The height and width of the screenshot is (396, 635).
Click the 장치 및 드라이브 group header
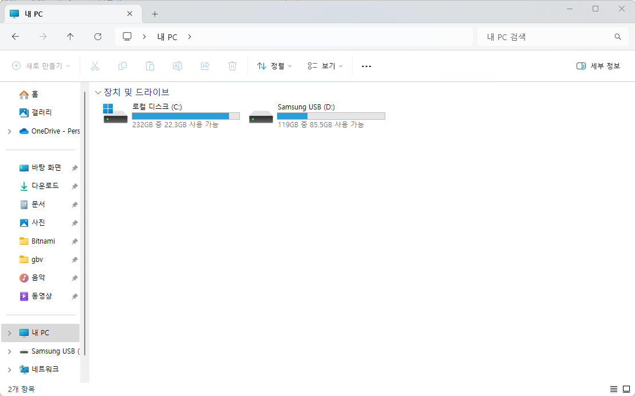point(136,92)
